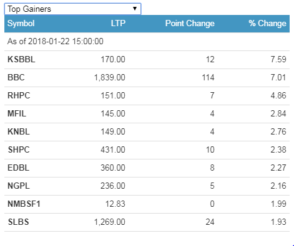Open the Top Gainers dropdown
The image size is (294, 246).
point(72,9)
